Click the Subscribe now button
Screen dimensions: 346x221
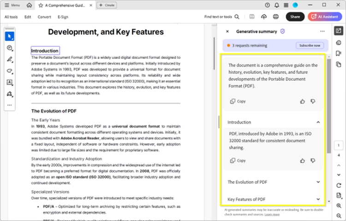pyautogui.click(x=310, y=45)
